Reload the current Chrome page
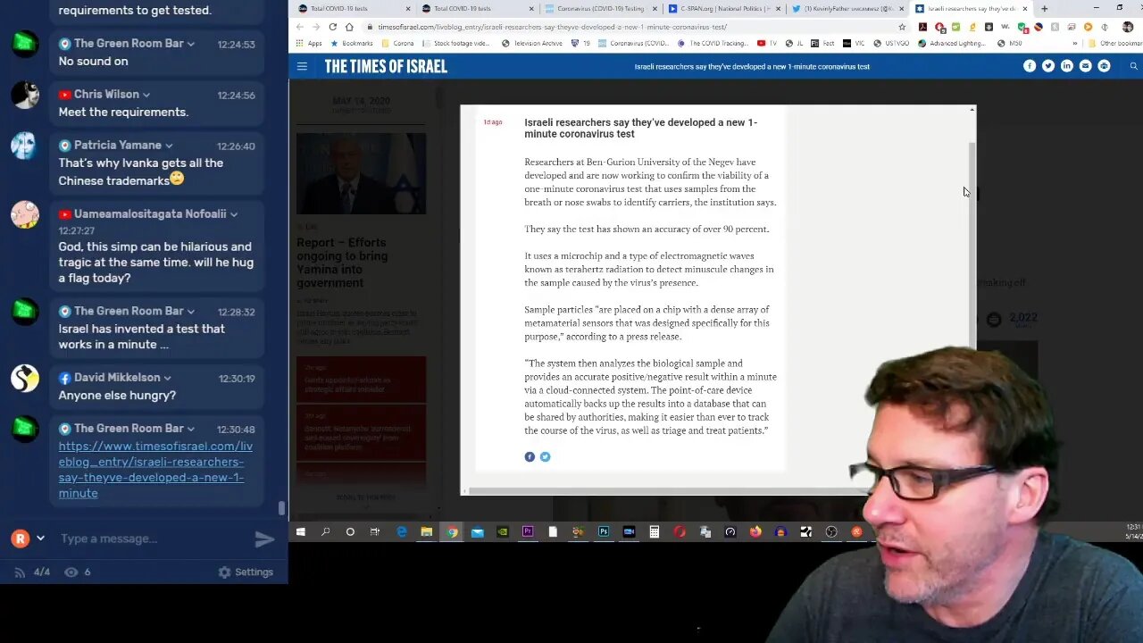1143x643 pixels. click(x=333, y=27)
